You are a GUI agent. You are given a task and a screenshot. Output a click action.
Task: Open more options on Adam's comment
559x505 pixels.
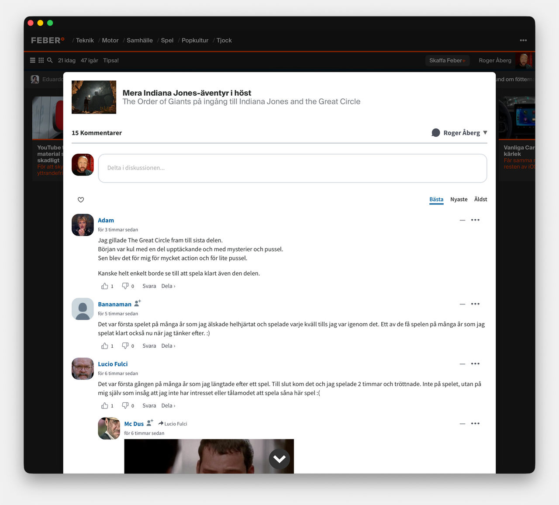click(475, 220)
